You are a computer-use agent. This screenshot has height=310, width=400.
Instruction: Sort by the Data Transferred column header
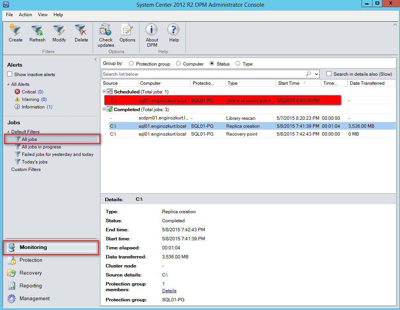371,83
